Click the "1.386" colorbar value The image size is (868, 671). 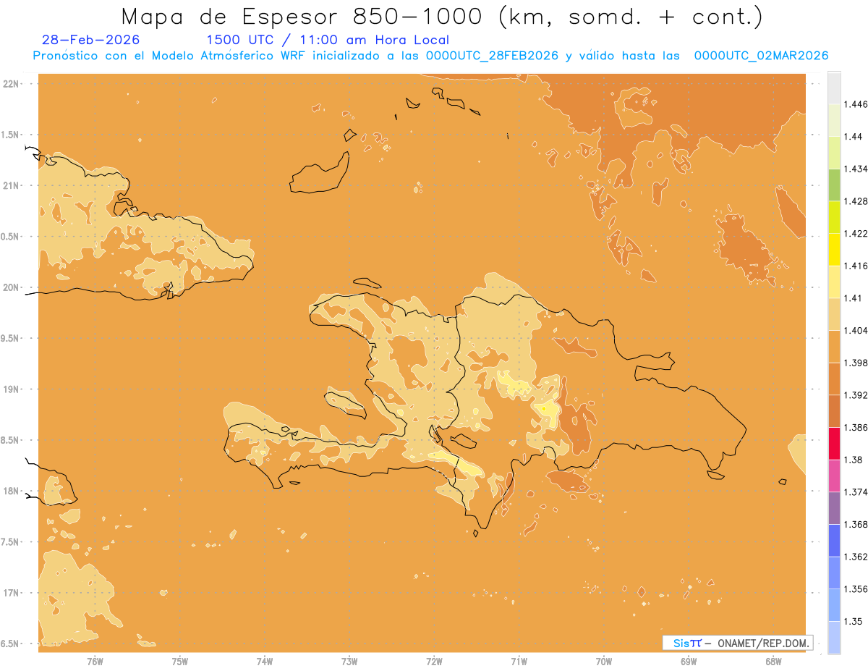click(856, 428)
